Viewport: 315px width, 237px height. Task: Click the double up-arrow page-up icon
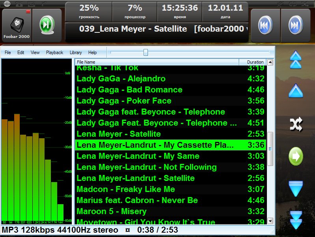click(296, 59)
